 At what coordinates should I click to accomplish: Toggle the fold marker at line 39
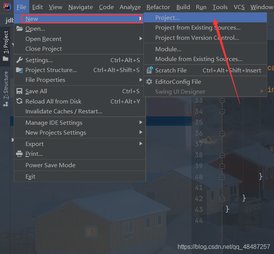coord(222,166)
